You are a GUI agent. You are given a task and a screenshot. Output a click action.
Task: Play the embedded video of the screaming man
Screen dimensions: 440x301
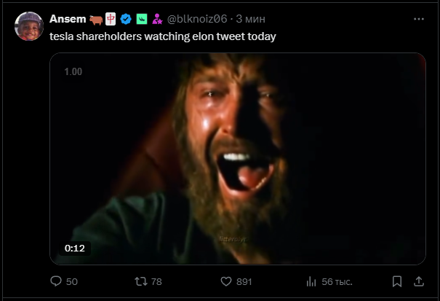click(237, 158)
